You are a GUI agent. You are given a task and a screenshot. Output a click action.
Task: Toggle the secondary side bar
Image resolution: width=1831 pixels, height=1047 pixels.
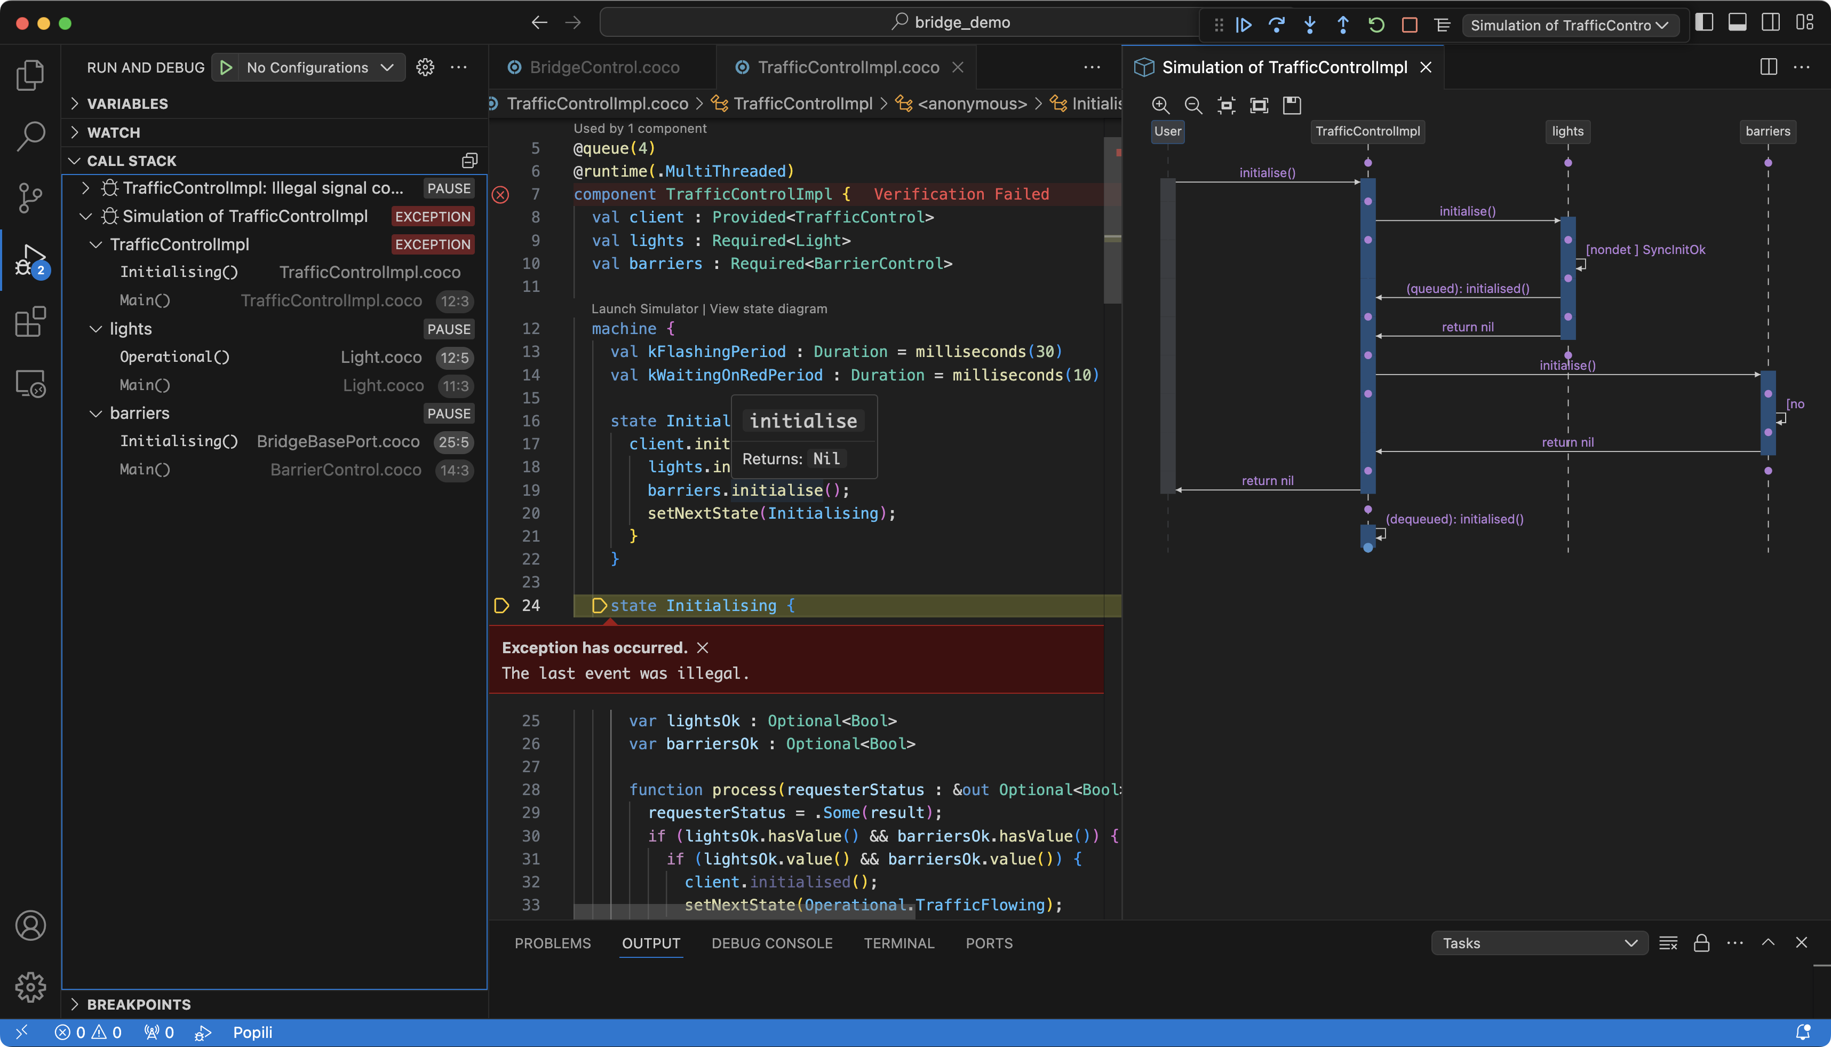tap(1771, 23)
